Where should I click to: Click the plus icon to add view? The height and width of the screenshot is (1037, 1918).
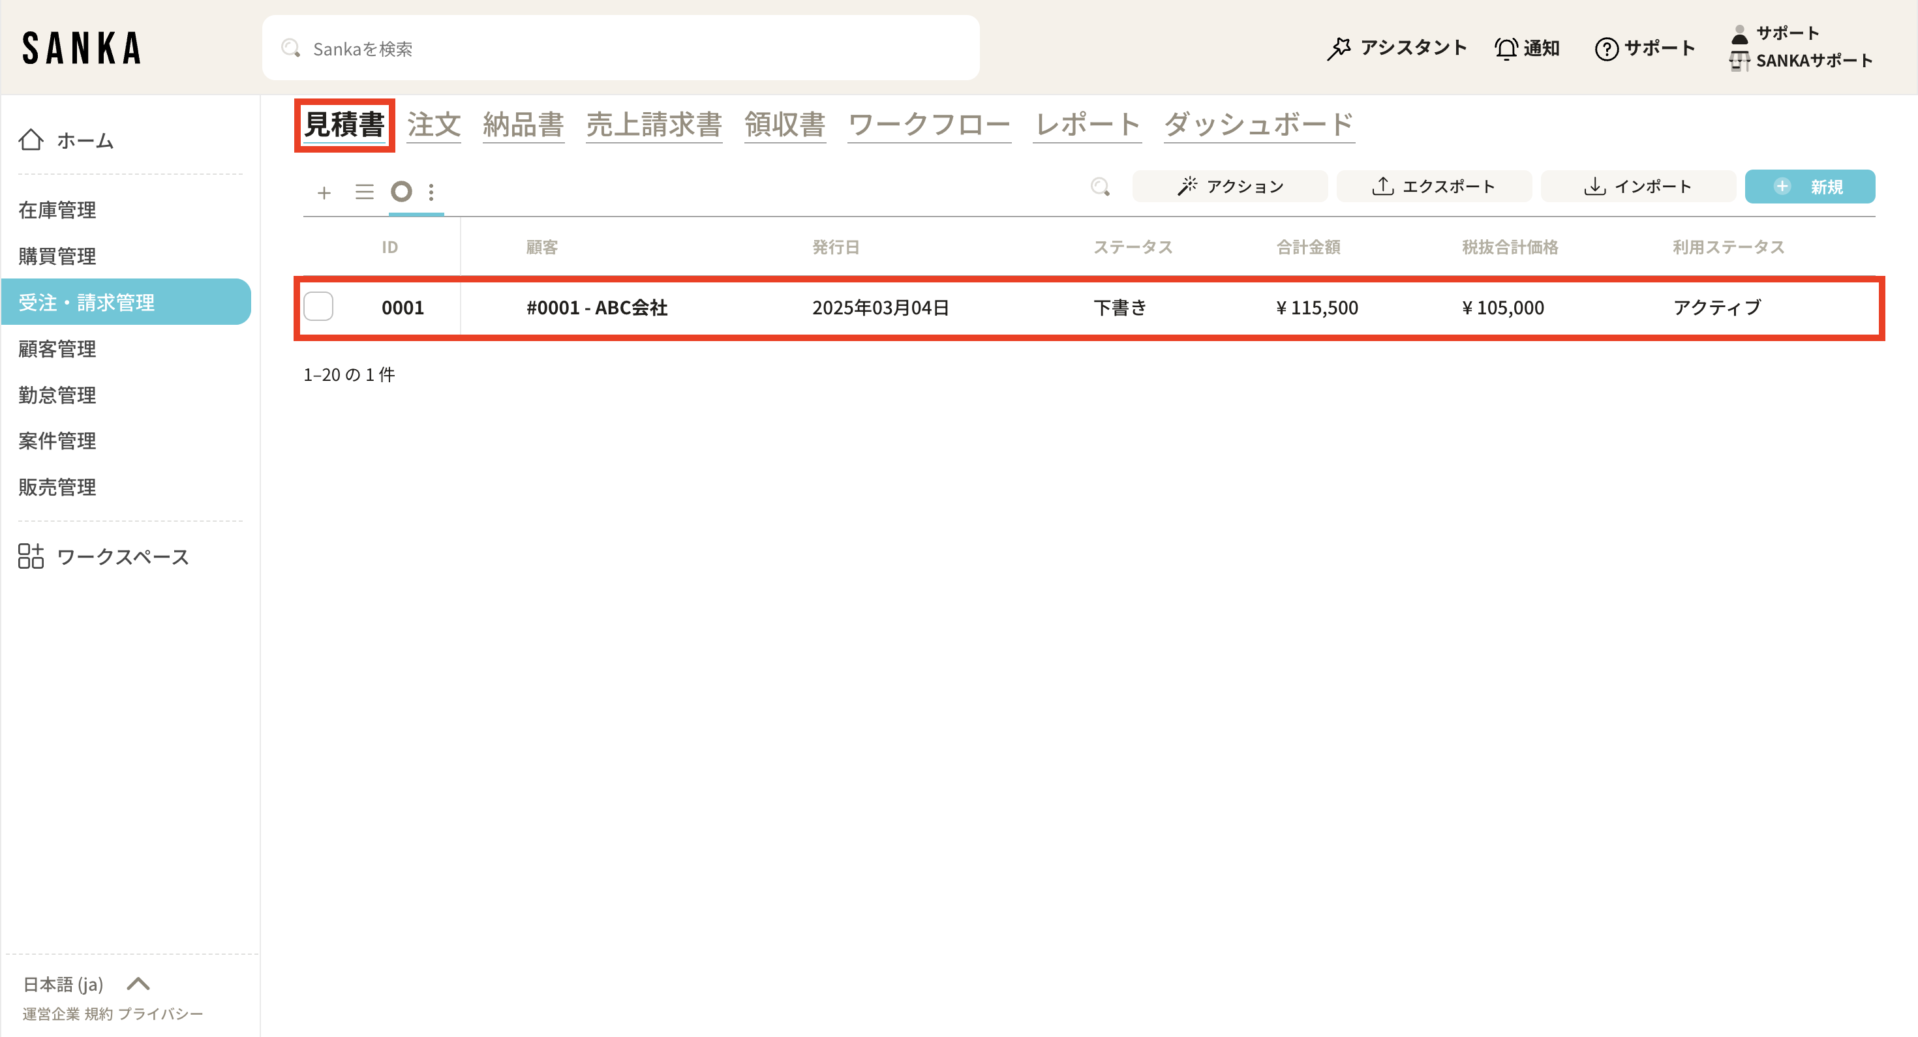tap(324, 193)
